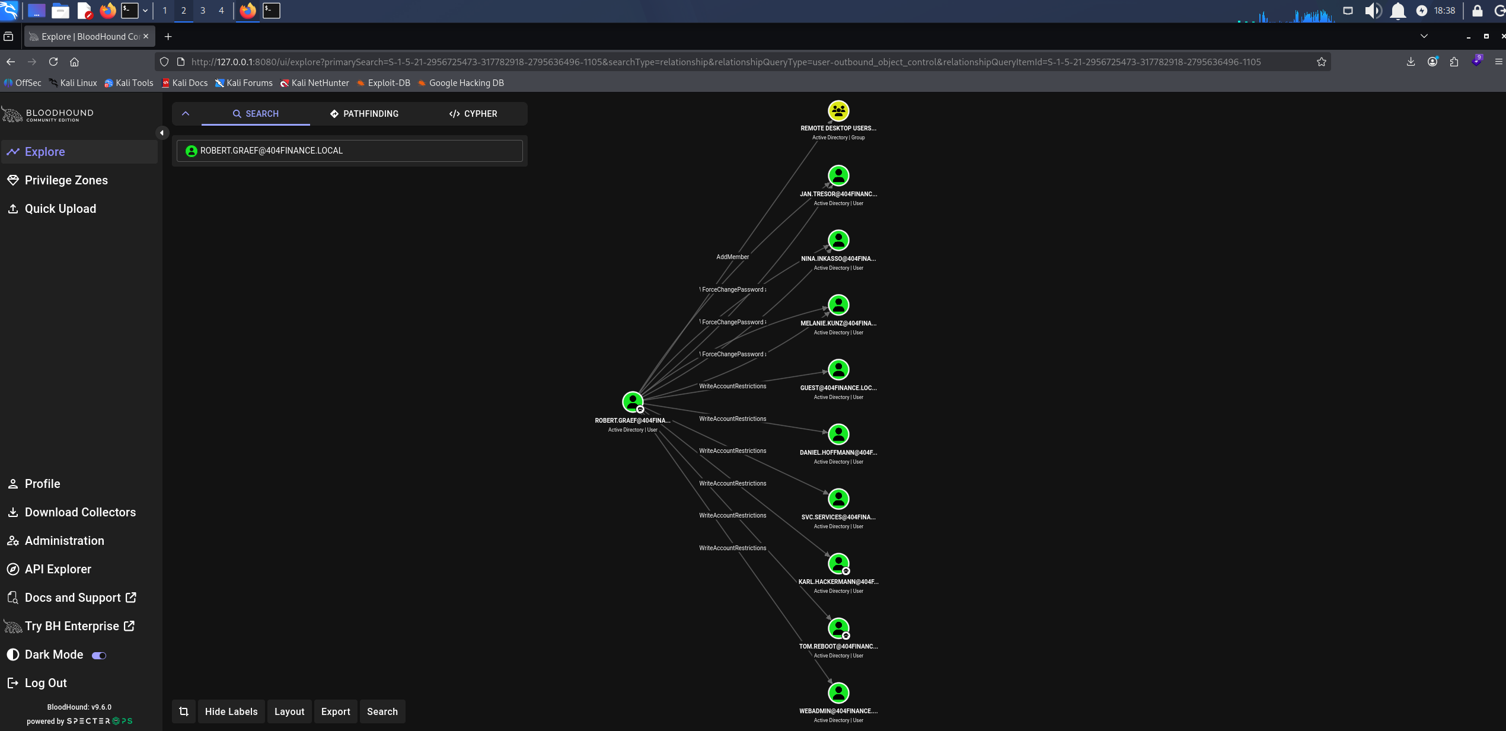Screen dimensions: 1506x731
Task: Reload the page in Firefox
Action: (53, 62)
